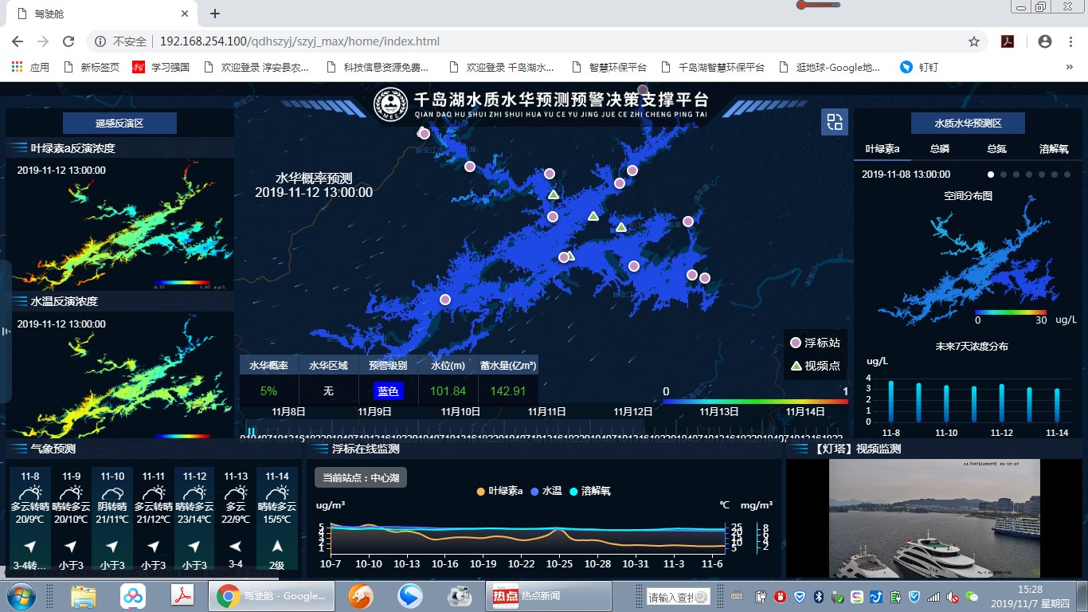
Task: Click the 11月12日 marker on timeline
Action: point(632,412)
